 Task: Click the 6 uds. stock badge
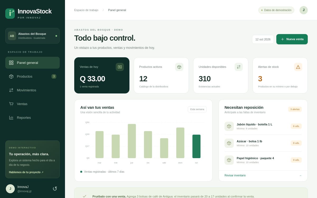point(296,126)
